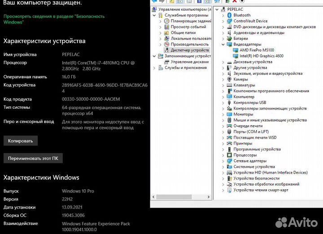Screen dimensions: 323x234
Task: Click the Мониторы monitor icon
Action: tap(229, 114)
